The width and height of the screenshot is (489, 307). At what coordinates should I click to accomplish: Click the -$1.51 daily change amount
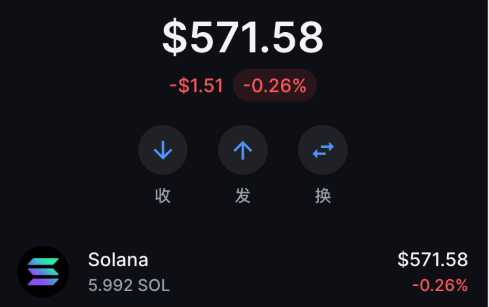(196, 85)
